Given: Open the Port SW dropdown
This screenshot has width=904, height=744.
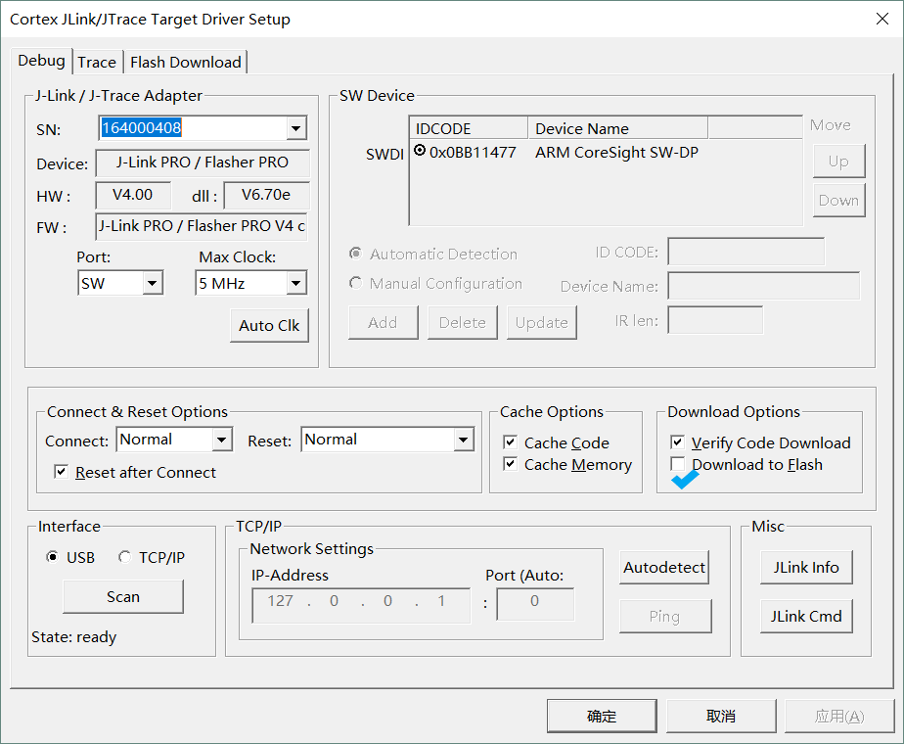Looking at the screenshot, I should [x=152, y=283].
